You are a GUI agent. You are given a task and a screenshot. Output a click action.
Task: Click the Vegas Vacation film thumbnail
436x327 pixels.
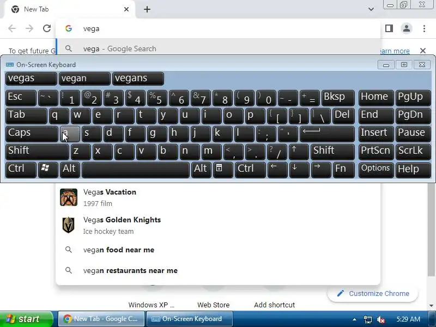click(69, 197)
